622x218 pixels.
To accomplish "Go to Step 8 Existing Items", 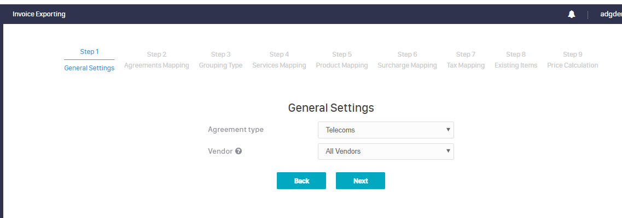I will click(x=516, y=60).
